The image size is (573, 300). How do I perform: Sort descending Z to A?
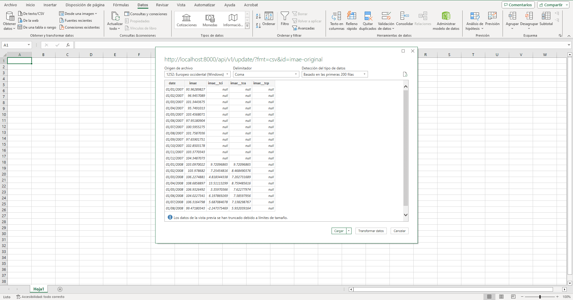(x=258, y=26)
